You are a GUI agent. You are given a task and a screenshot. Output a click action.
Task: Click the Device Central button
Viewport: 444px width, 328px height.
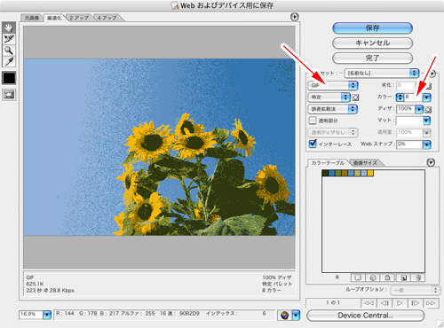pos(365,316)
